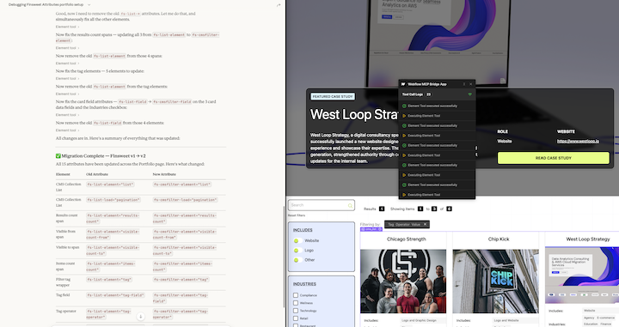The width and height of the screenshot is (619, 327).
Task: Check the Wellness industry checkbox
Action: [295, 303]
